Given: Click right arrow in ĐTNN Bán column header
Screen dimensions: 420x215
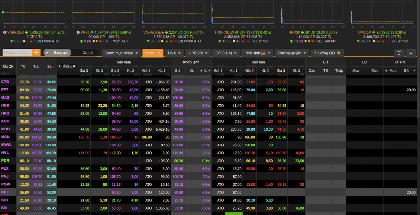Looking at the screenshot, I should tap(414, 70).
